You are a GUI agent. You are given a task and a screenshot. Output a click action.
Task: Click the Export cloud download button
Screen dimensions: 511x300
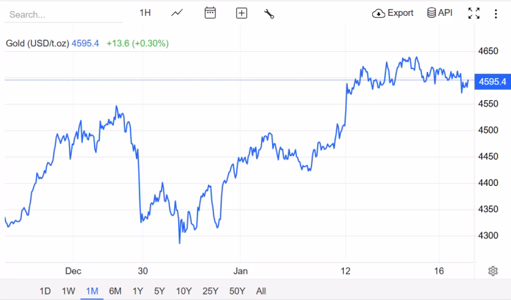393,13
